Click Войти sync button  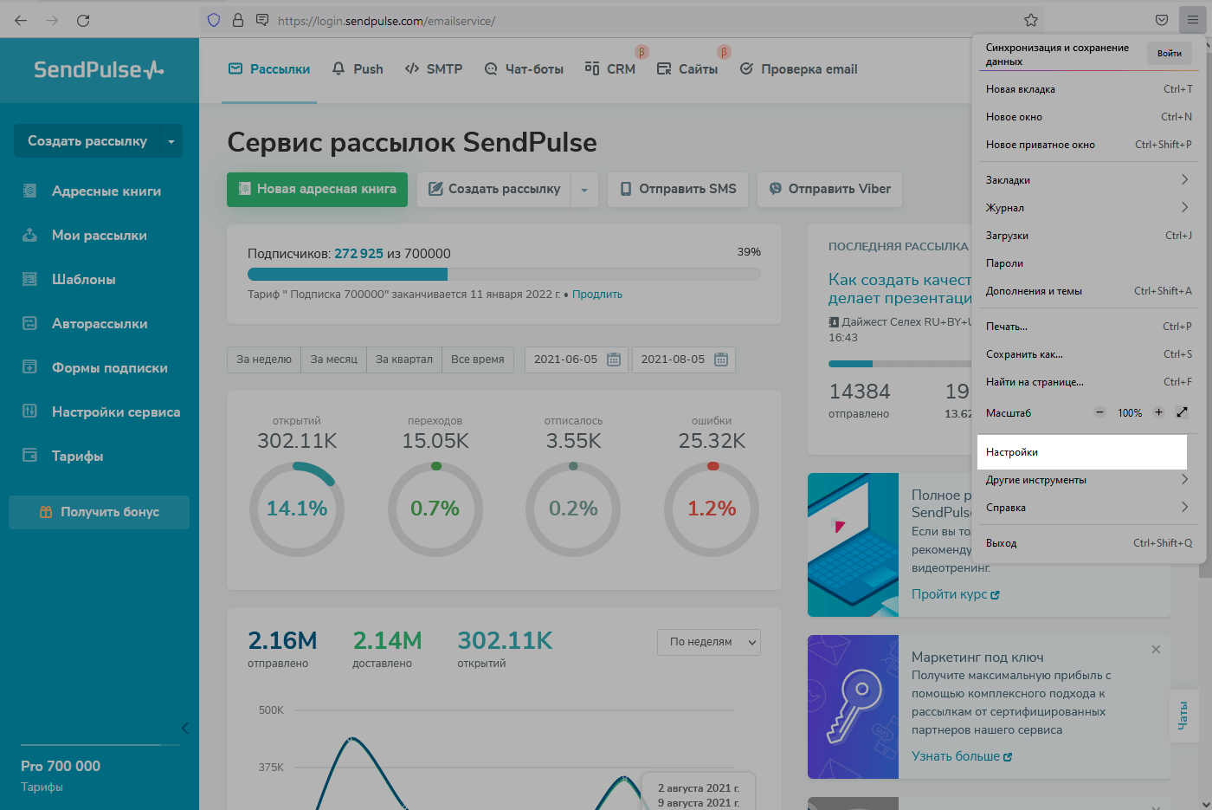(x=1169, y=54)
